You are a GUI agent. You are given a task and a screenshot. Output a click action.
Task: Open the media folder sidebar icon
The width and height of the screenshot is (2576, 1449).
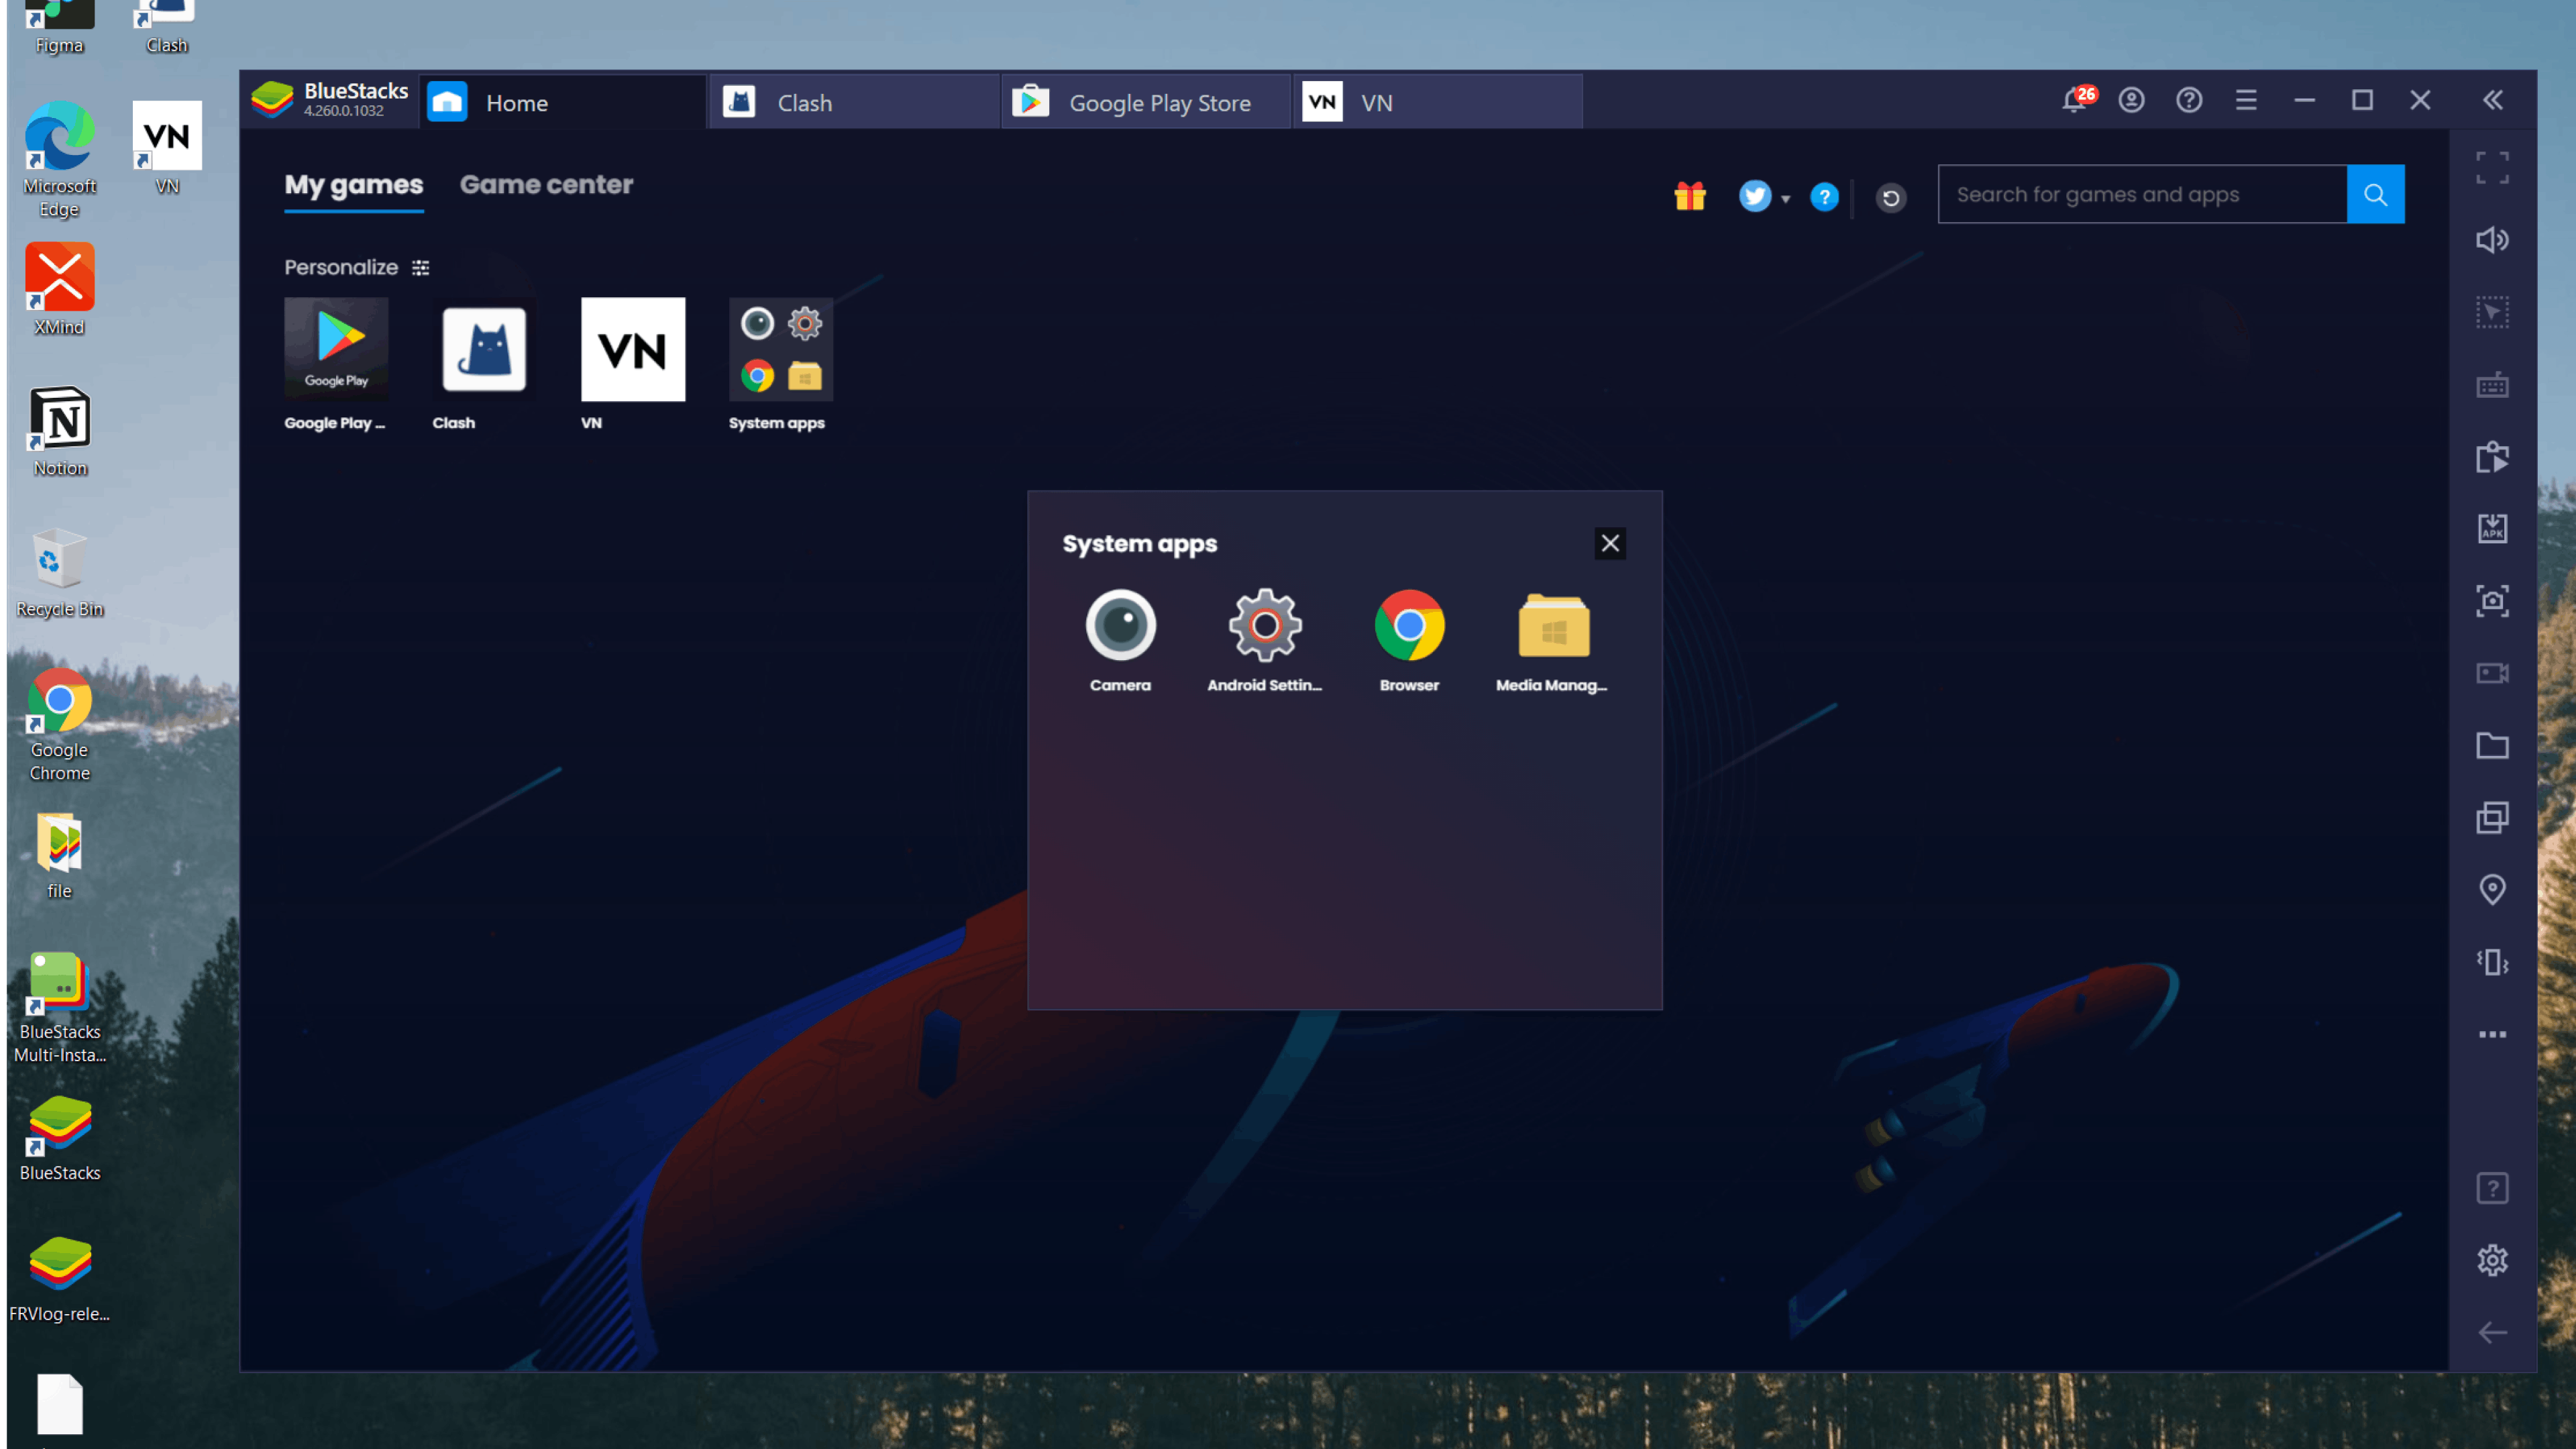click(2492, 745)
